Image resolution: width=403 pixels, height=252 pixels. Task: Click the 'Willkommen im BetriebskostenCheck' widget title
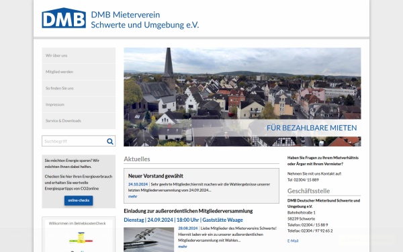77,223
